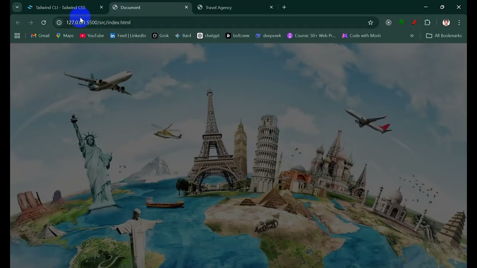This screenshot has height=268, width=477.
Task: Focus the address bar with 127.0.0.1:5500 URL
Action: [215, 23]
